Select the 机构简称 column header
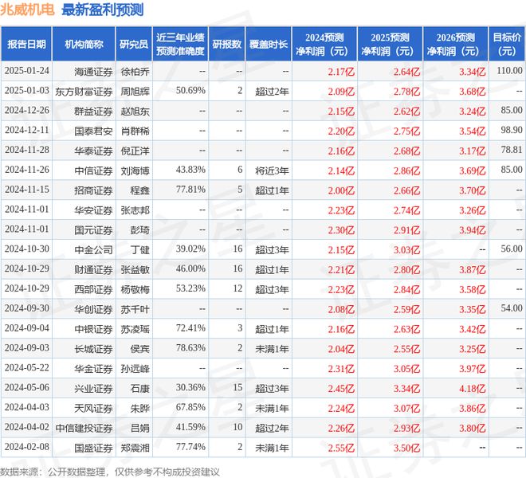This screenshot has height=478, width=526. 84,44
